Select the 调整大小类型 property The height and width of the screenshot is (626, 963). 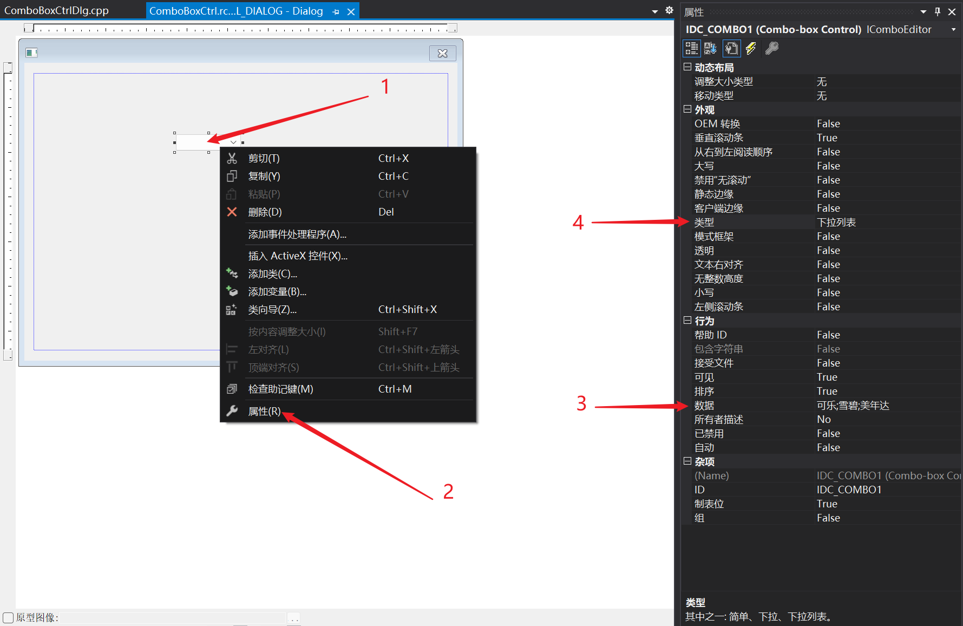(x=821, y=81)
